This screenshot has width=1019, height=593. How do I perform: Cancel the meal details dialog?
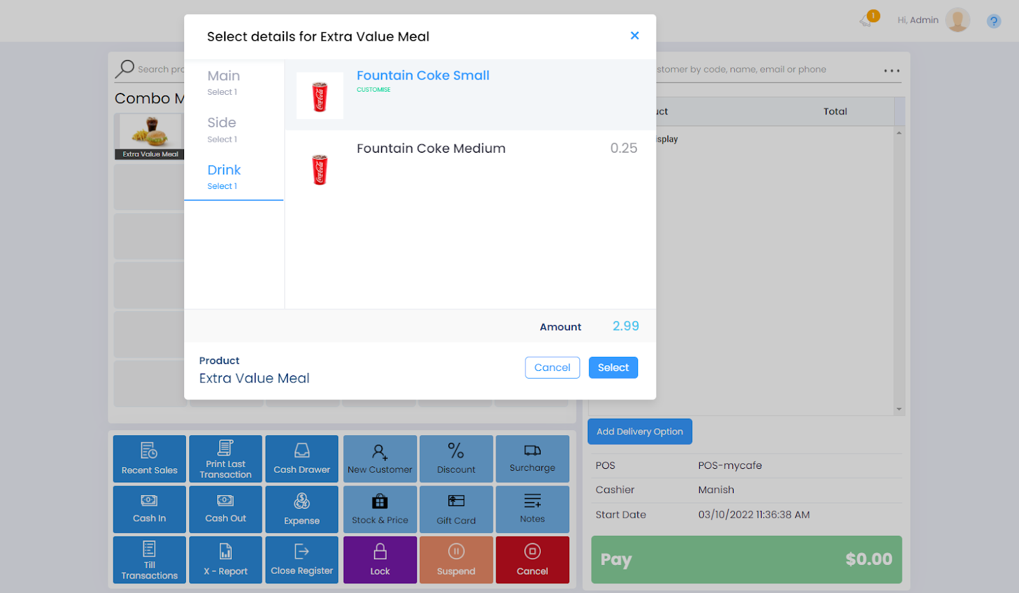[552, 368]
